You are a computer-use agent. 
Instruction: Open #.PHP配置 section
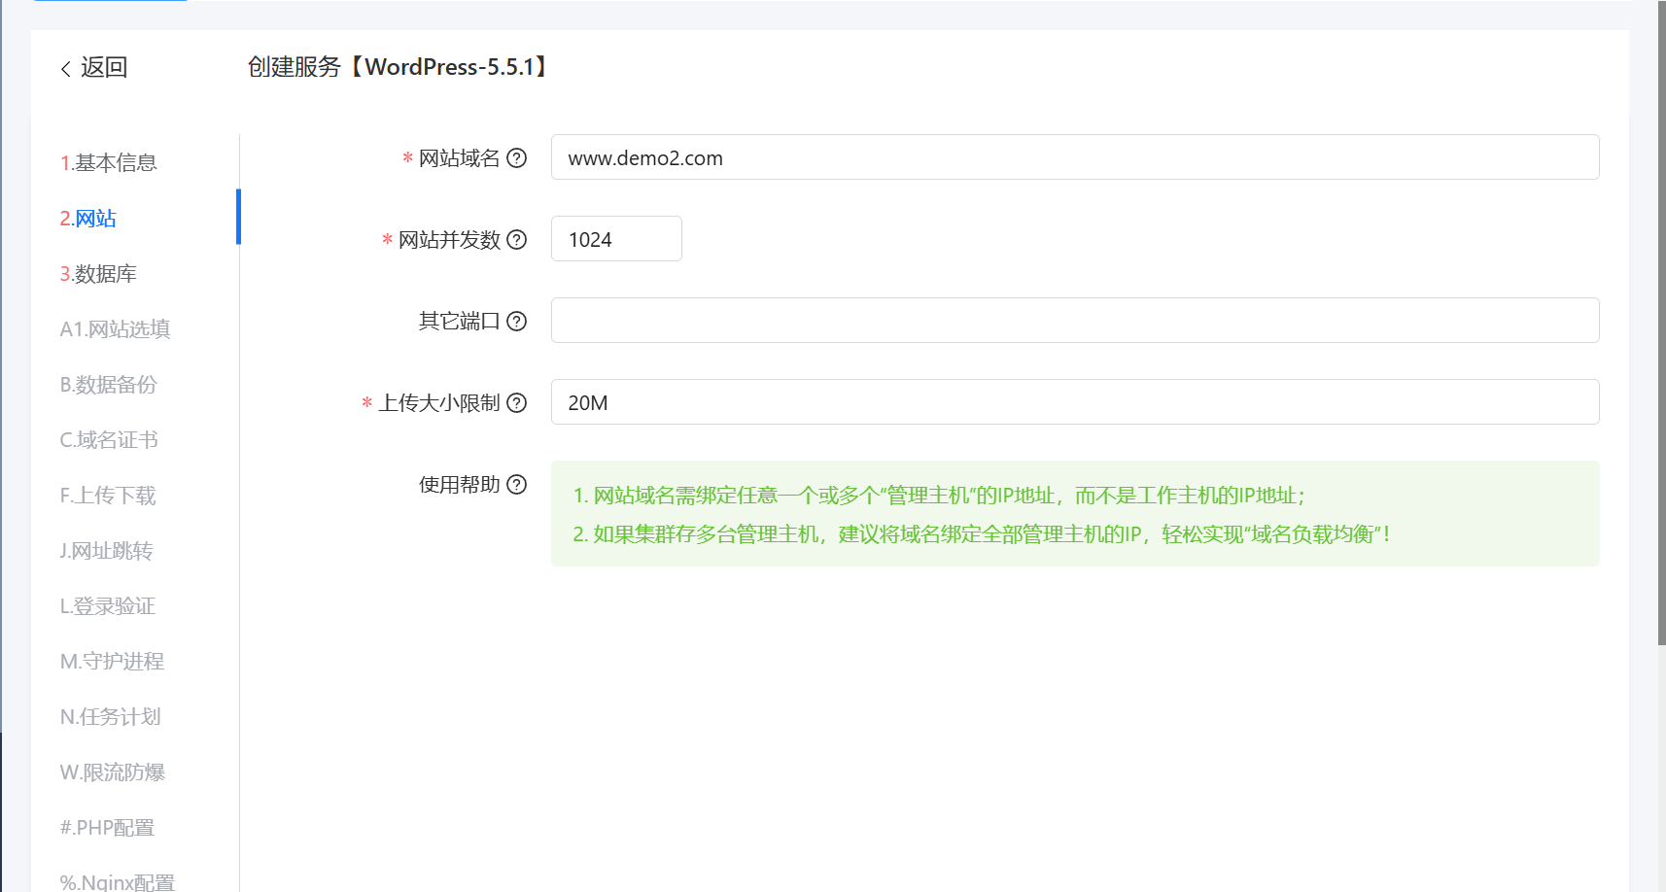[107, 827]
